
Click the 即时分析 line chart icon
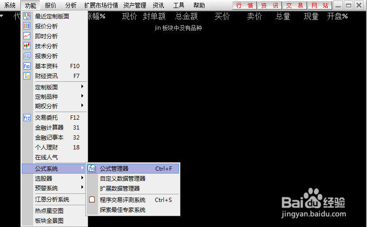(x=27, y=36)
